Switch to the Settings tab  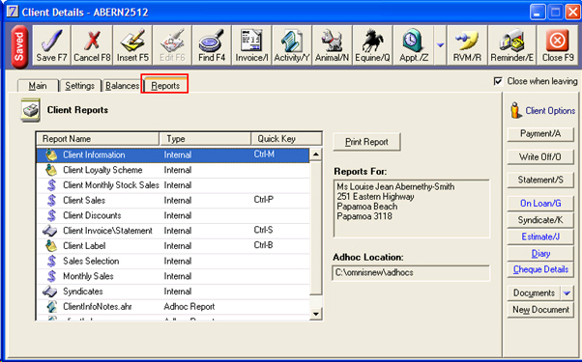click(80, 86)
